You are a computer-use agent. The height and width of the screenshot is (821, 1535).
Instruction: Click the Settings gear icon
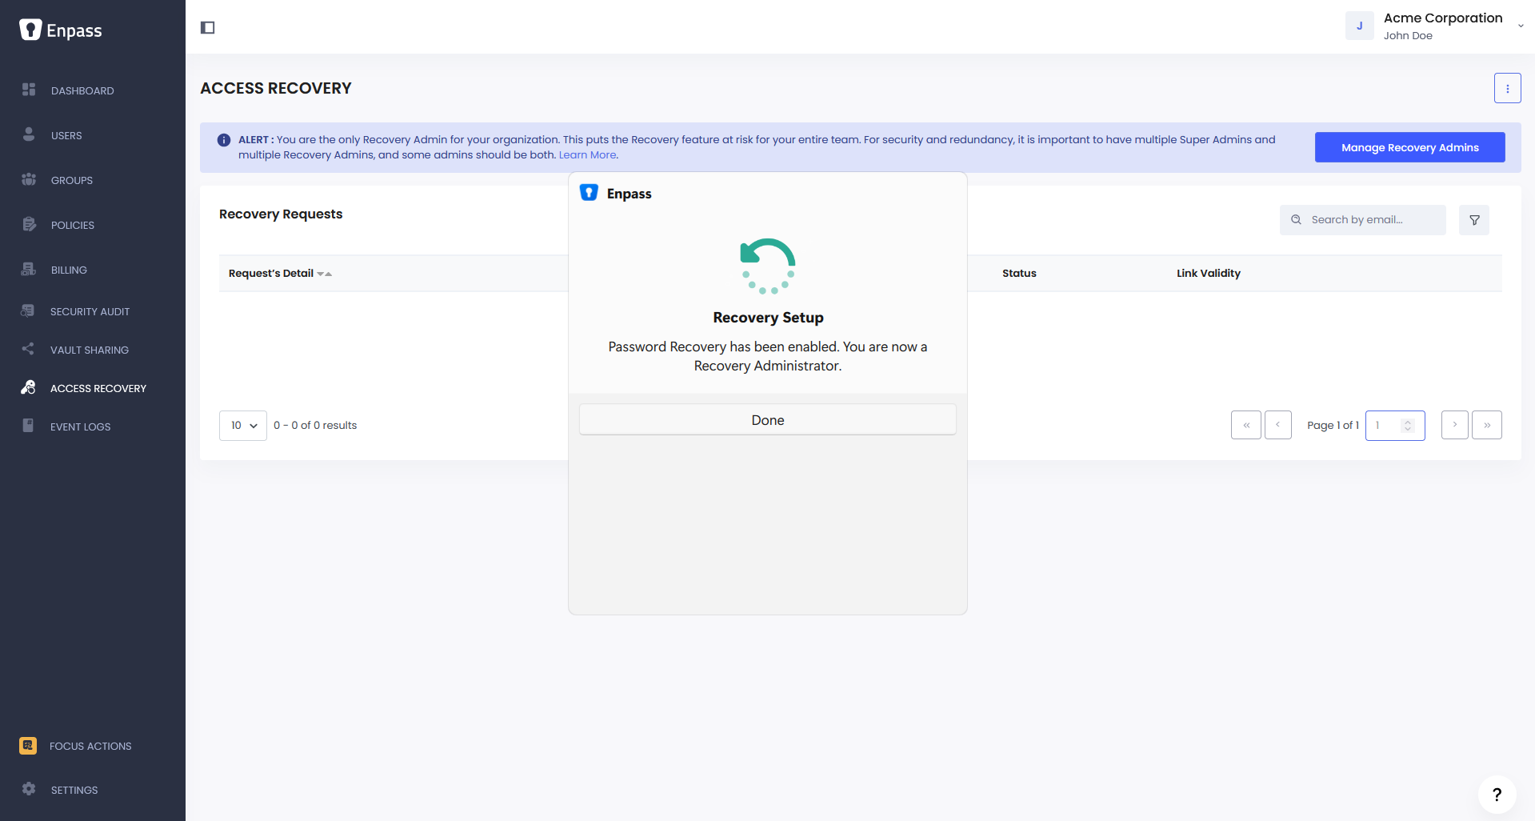(29, 789)
